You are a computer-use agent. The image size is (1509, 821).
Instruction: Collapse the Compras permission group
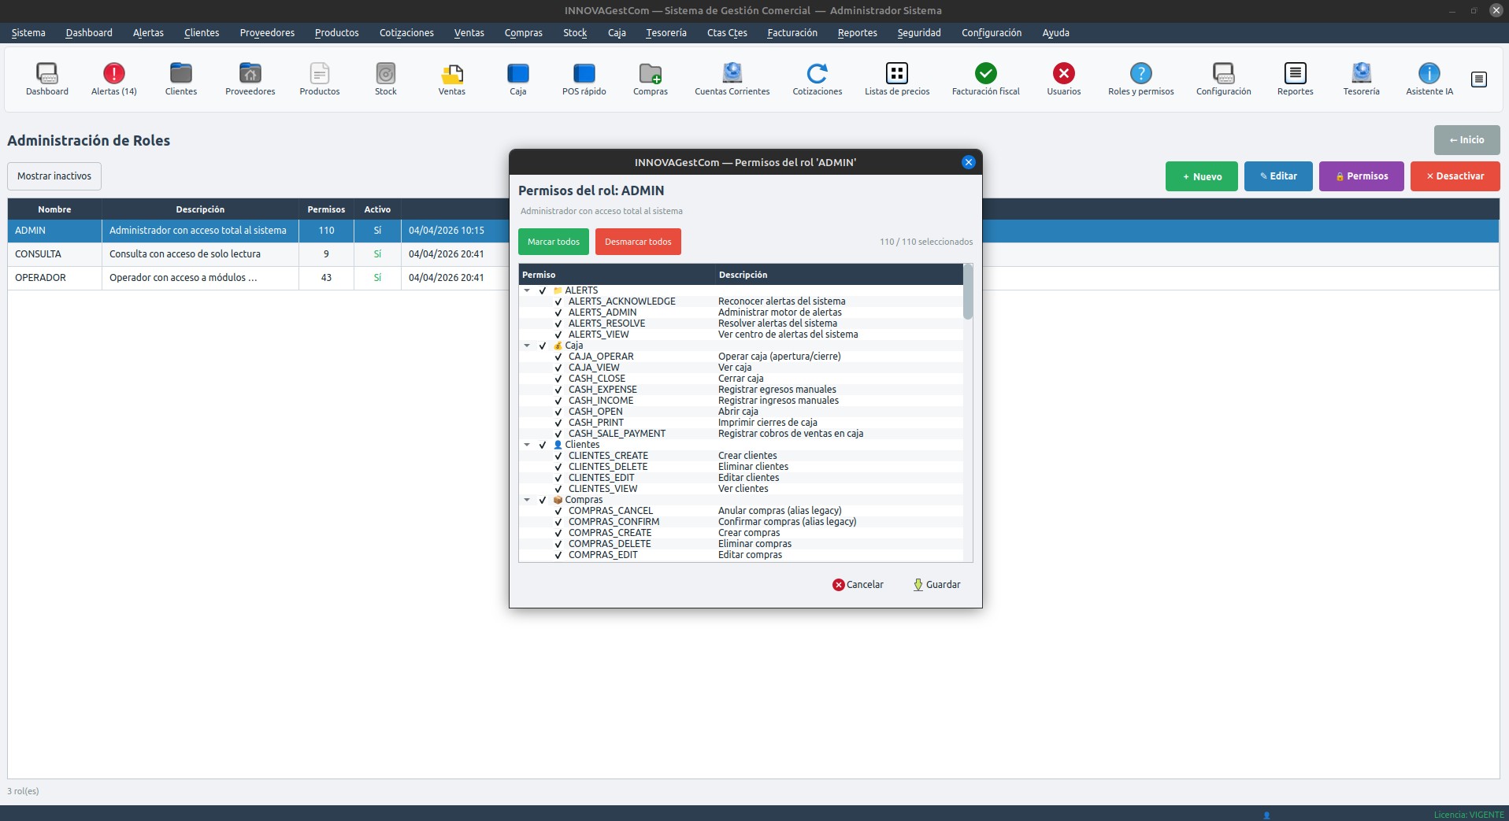(x=527, y=500)
